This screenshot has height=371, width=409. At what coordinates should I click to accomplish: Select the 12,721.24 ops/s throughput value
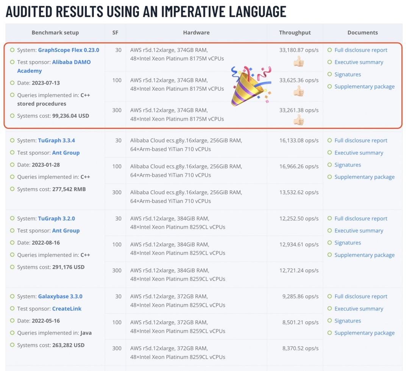[x=299, y=270]
